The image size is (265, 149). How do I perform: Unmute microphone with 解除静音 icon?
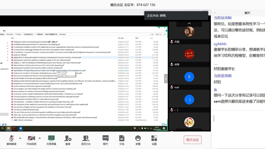(x=12, y=138)
